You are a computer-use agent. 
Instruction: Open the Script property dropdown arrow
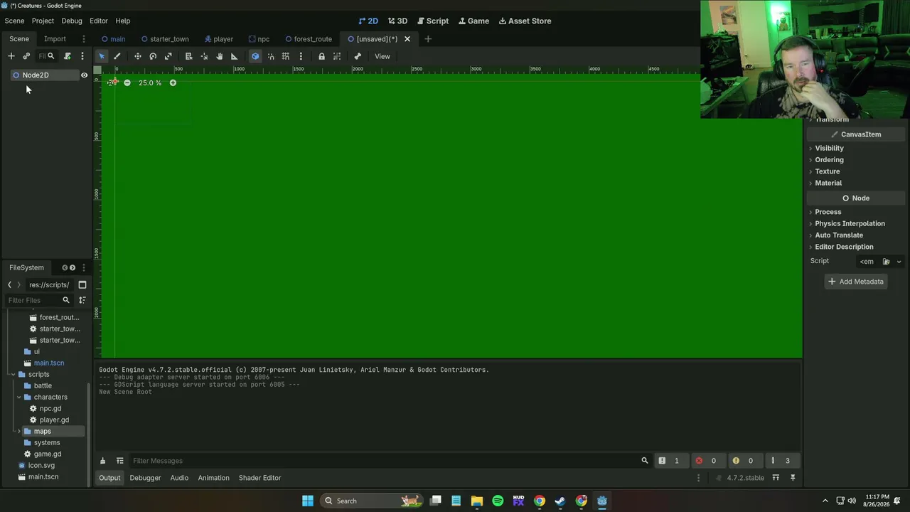899,262
